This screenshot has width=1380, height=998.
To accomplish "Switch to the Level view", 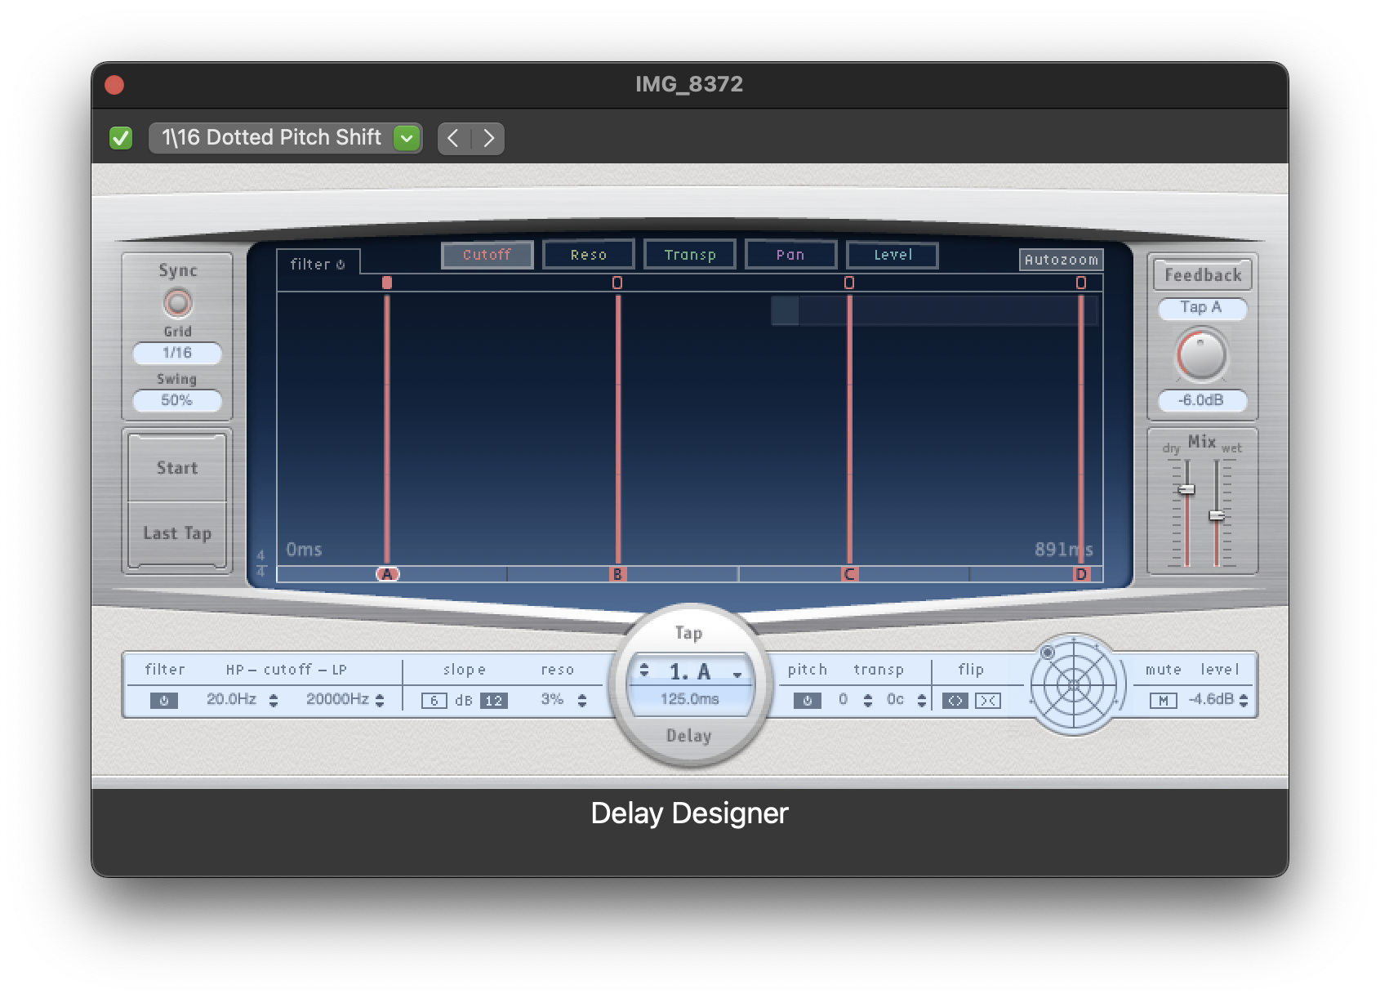I will 893,255.
